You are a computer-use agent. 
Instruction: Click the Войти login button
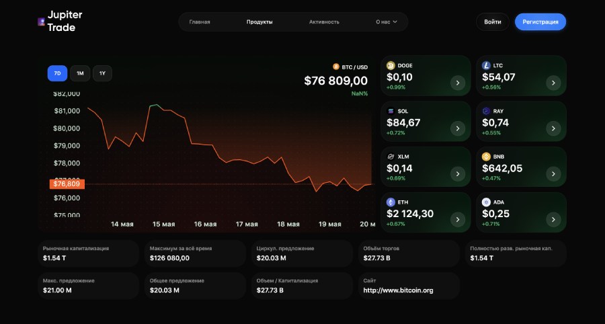point(492,22)
